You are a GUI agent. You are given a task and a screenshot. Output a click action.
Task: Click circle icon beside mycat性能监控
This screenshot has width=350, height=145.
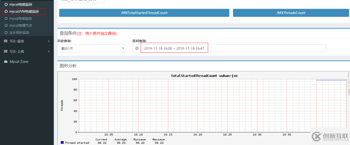6,4
